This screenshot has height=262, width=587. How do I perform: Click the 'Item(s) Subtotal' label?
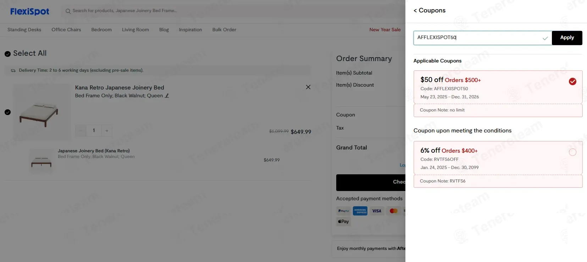click(354, 73)
